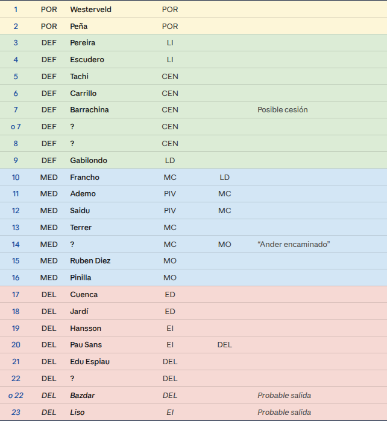The width and height of the screenshot is (387, 421).
Task: Select Tachi's CEN position cell
Action: tap(170, 77)
